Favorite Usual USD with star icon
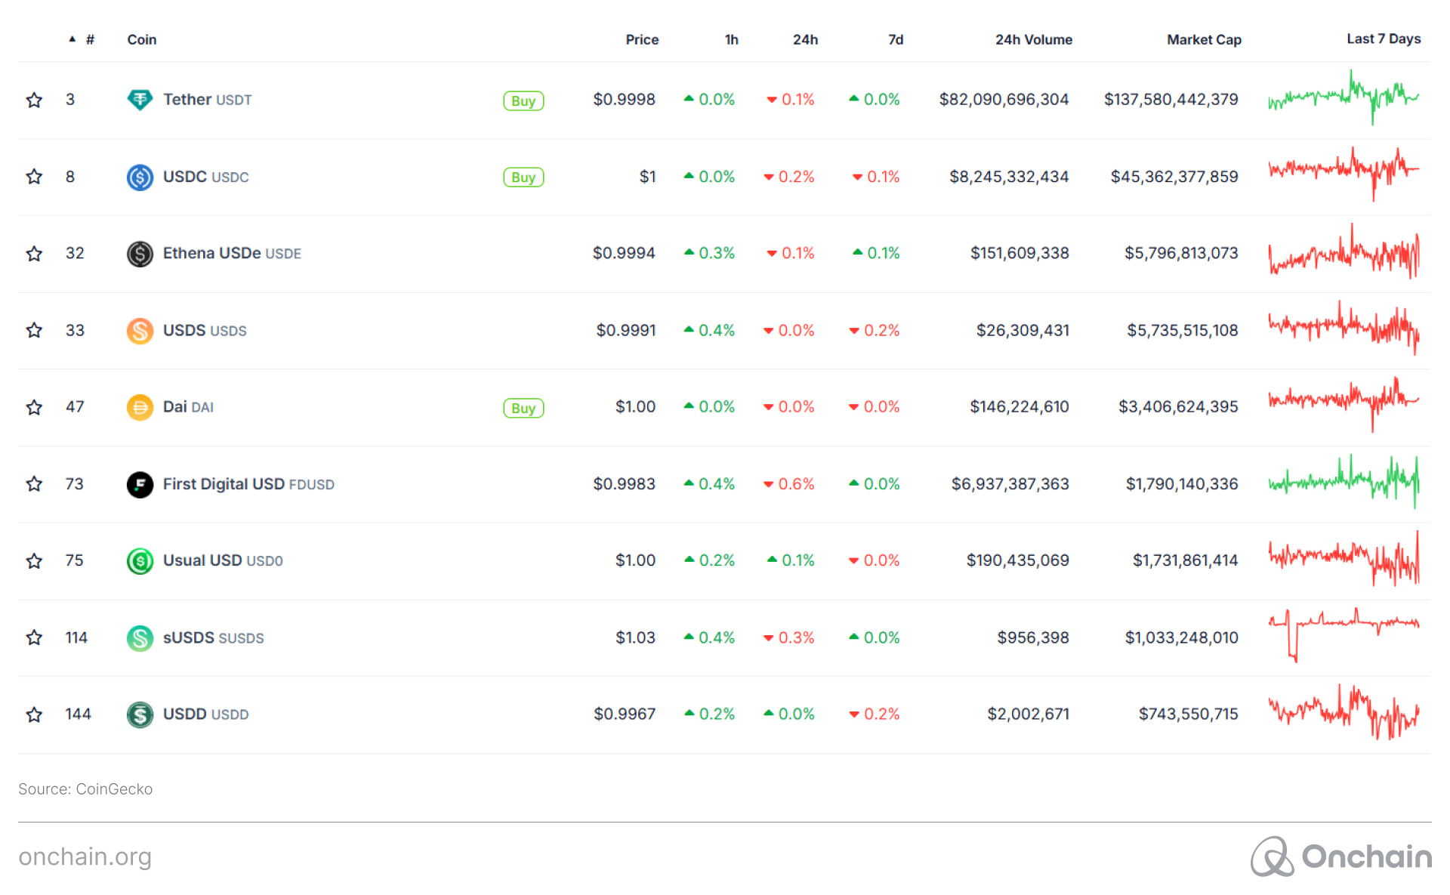This screenshot has height=895, width=1450. (34, 560)
